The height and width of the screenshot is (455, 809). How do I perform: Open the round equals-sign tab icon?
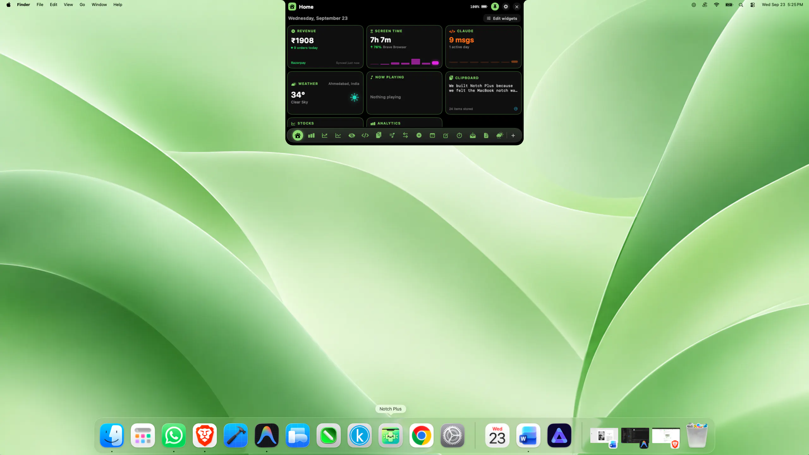click(x=419, y=136)
